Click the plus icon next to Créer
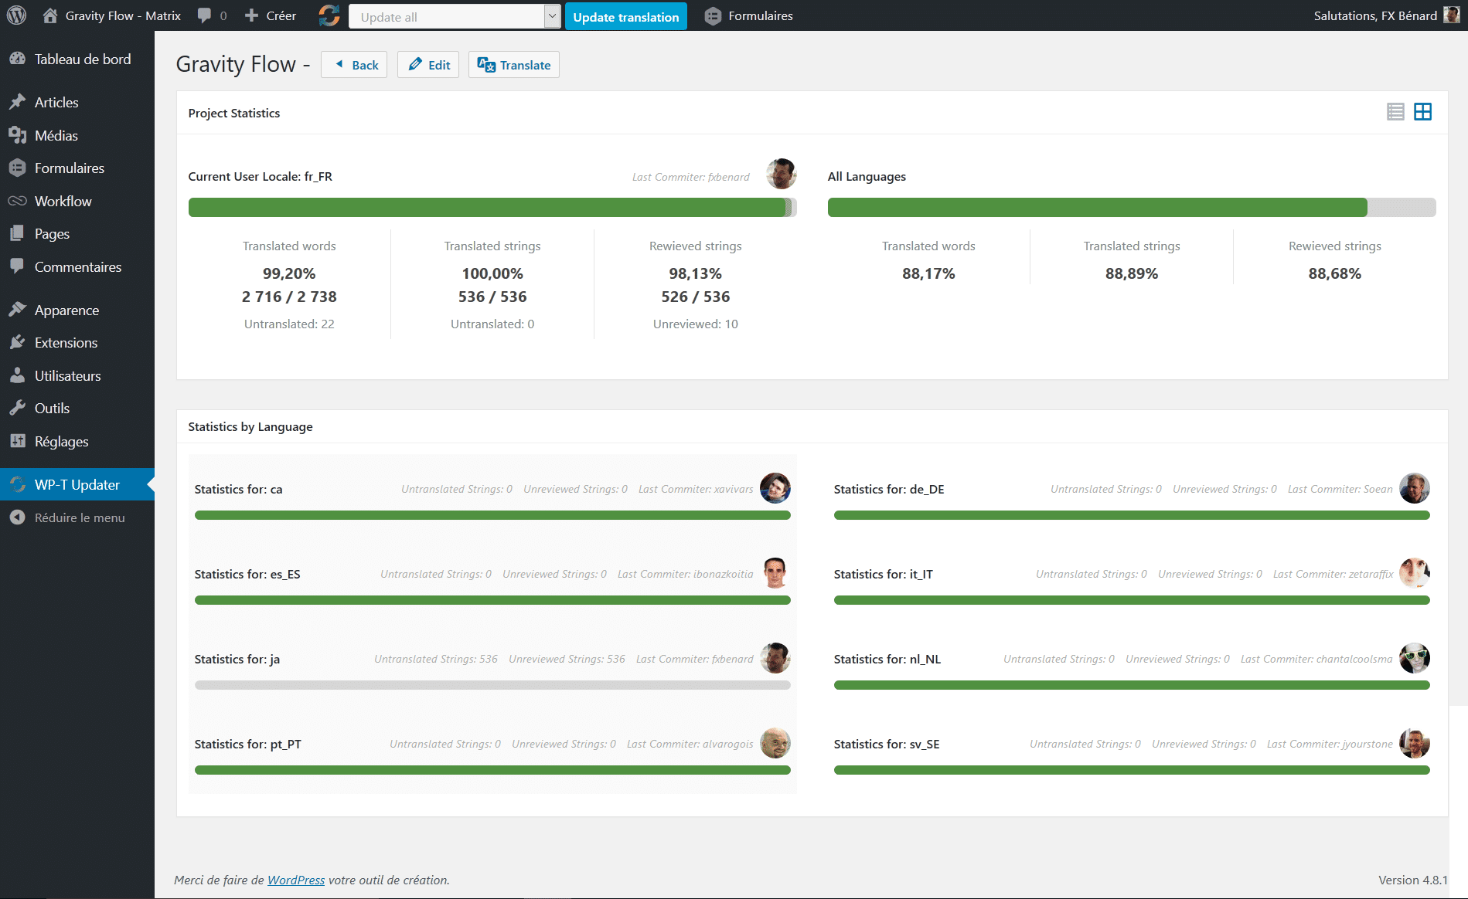The width and height of the screenshot is (1468, 899). (251, 15)
